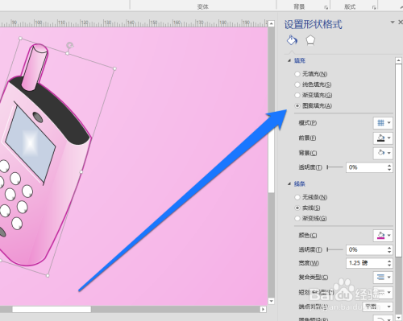The height and width of the screenshot is (321, 403).
Task: Increase fill transparency with up spinner
Action: [x=389, y=165]
